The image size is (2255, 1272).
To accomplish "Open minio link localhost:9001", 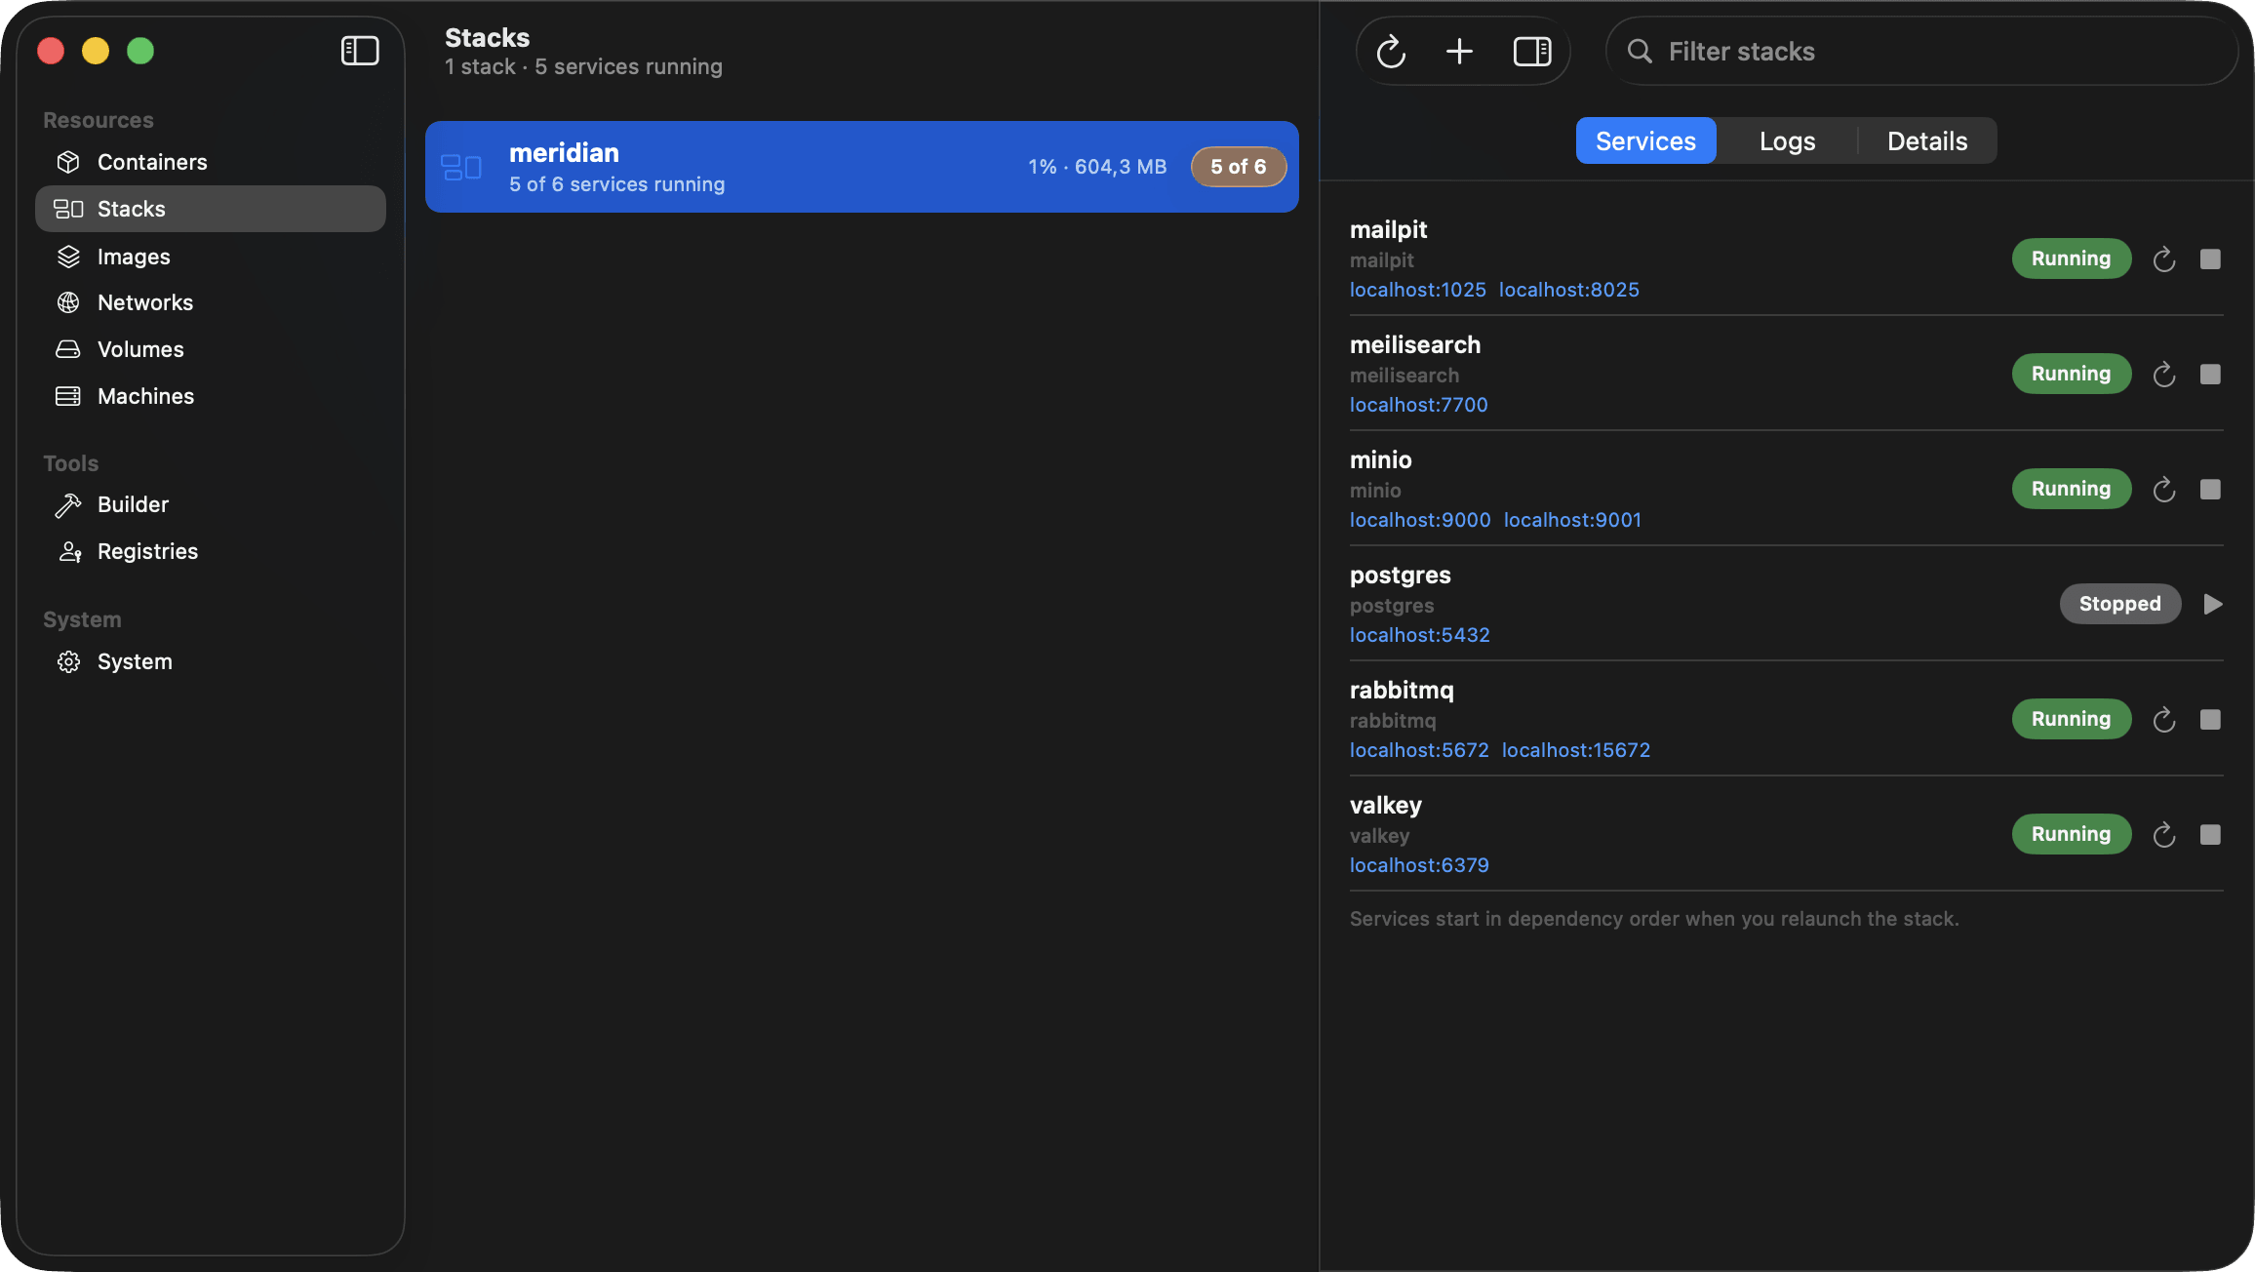I will tap(1572, 520).
